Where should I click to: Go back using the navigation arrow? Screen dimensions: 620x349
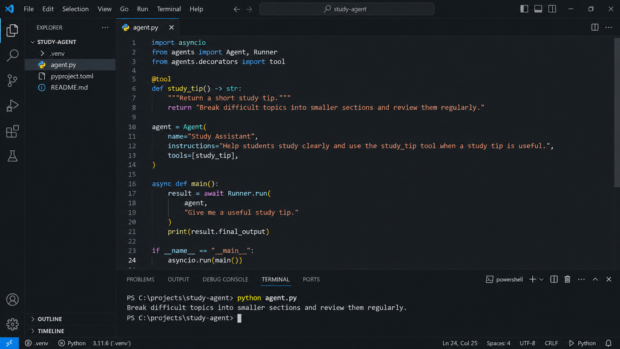[237, 9]
